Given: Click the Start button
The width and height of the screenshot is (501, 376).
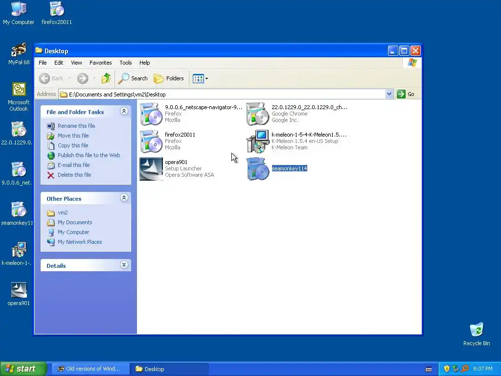Looking at the screenshot, I should 23,369.
